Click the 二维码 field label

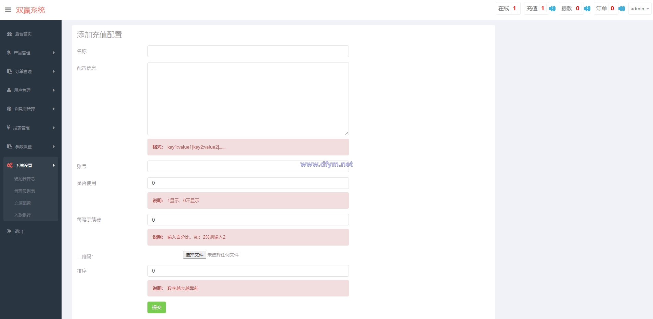pos(85,256)
